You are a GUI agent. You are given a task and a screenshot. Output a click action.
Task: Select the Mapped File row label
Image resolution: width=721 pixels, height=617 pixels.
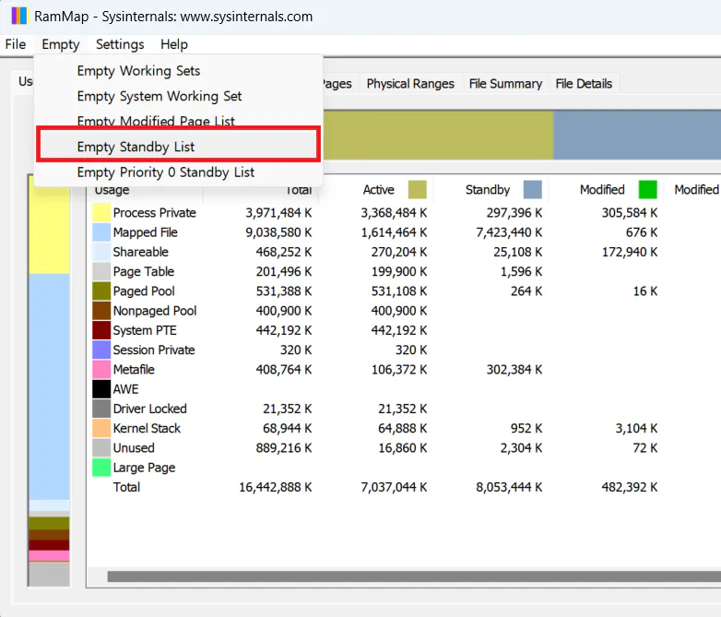[146, 232]
